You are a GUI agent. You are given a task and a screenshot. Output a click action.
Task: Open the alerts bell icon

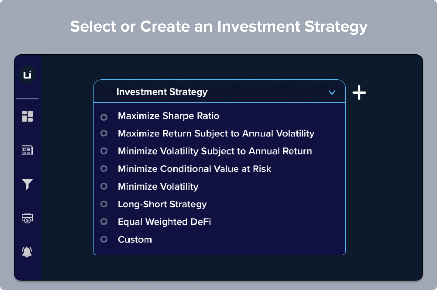click(x=27, y=252)
